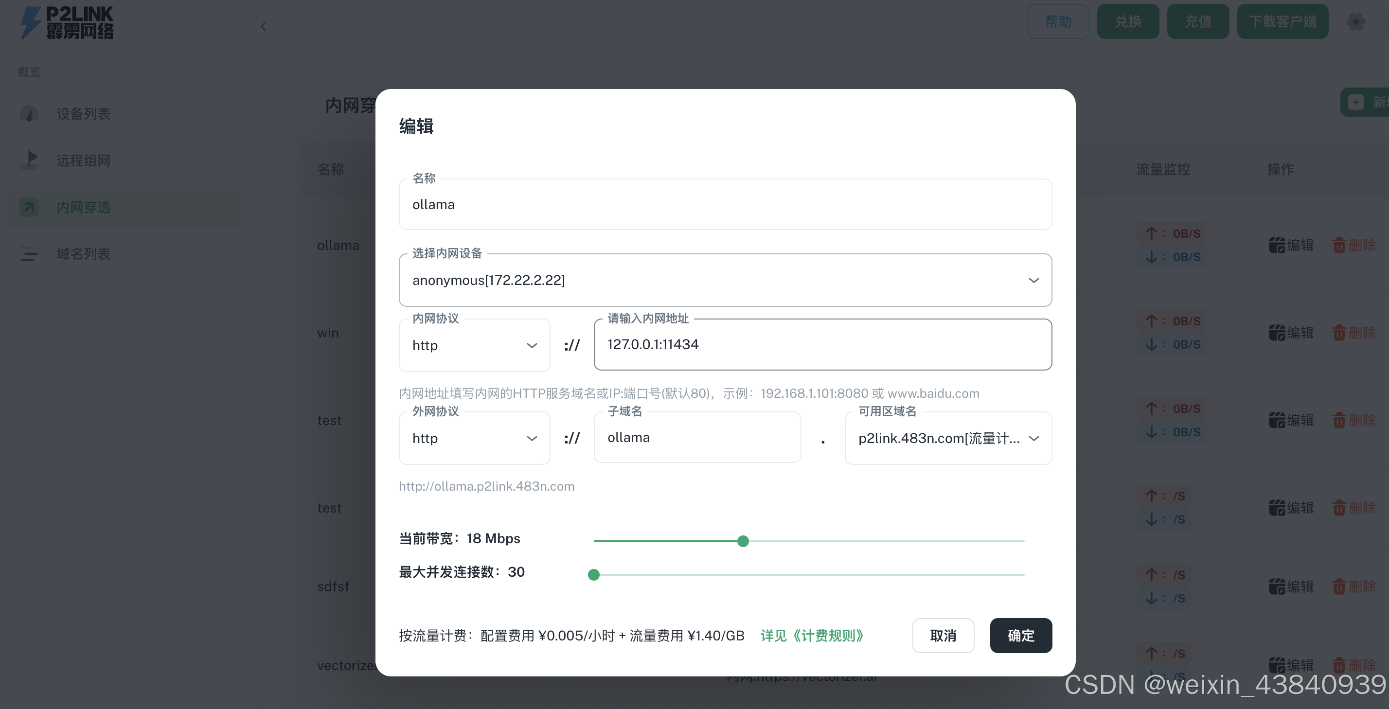
Task: Collapse sidebar with the chevron arrow
Action: [x=263, y=26]
